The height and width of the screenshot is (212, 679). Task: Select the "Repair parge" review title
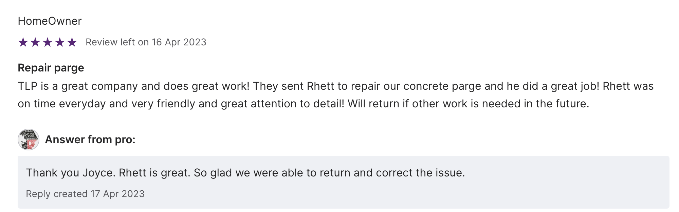(51, 68)
